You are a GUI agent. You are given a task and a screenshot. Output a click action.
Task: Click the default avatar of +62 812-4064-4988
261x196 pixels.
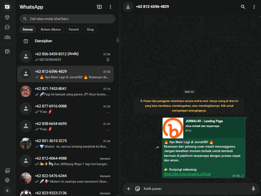(x=26, y=161)
